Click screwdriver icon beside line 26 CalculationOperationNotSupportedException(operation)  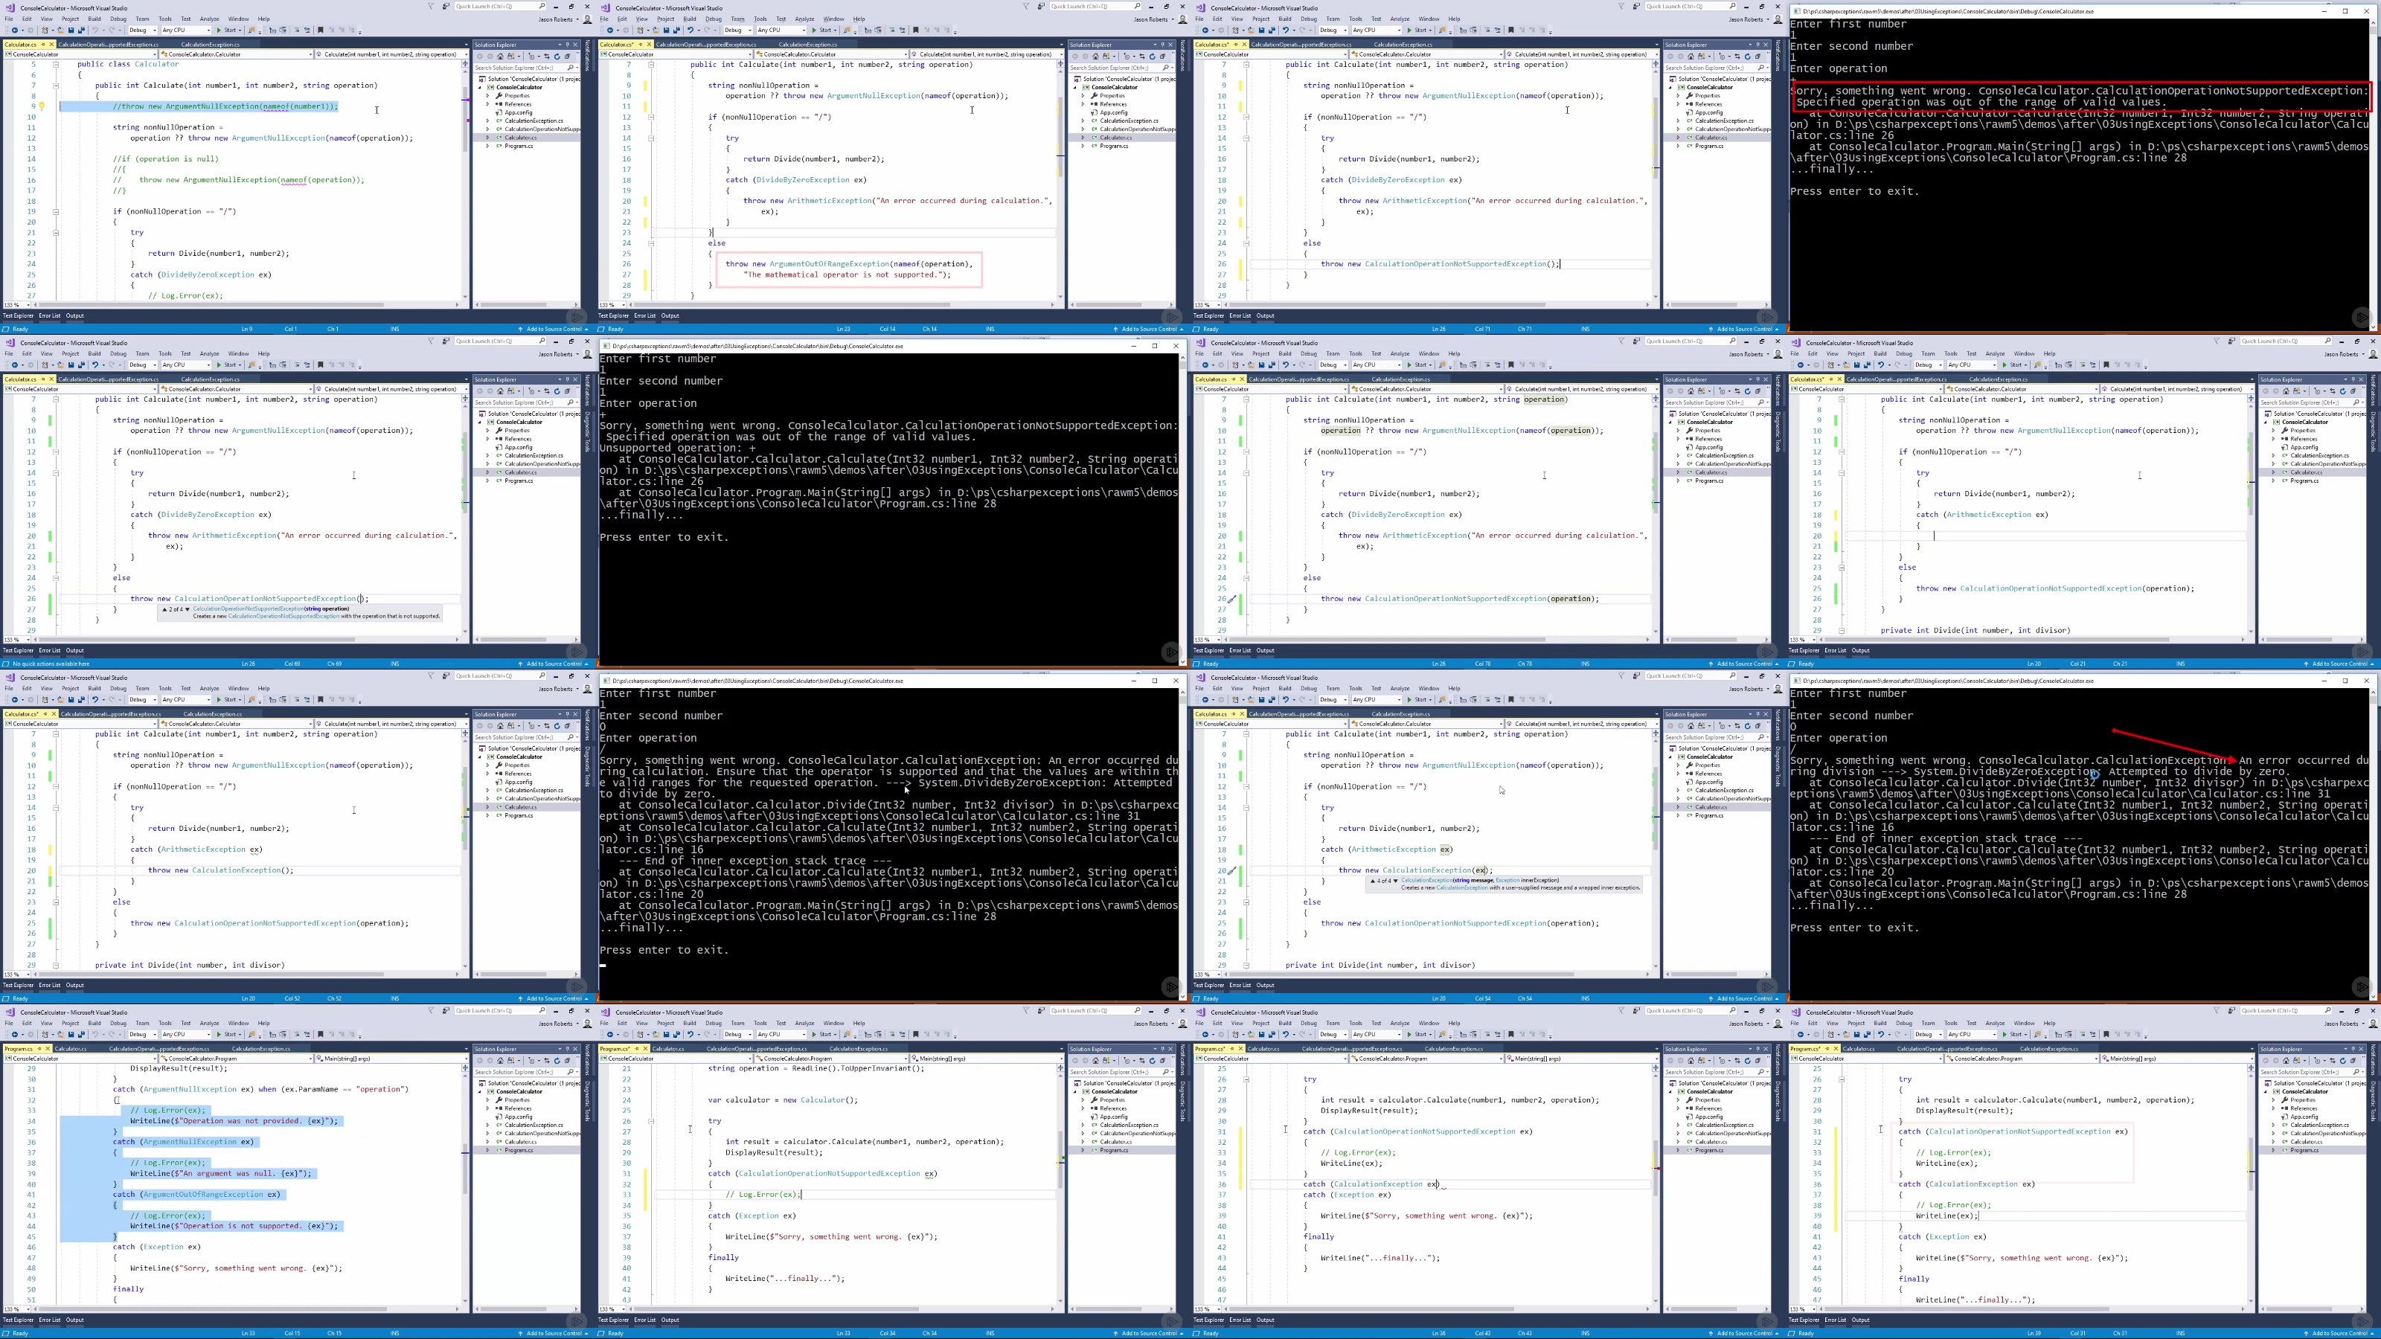click(x=1232, y=599)
